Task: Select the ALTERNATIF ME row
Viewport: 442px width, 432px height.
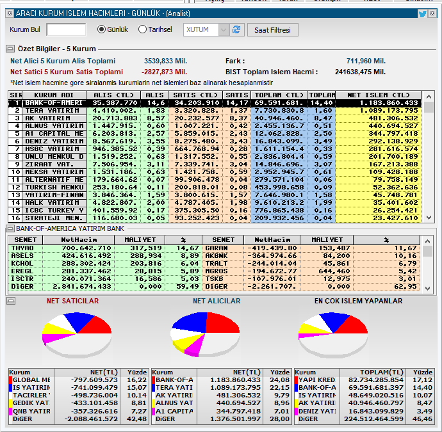Action: 215,180
